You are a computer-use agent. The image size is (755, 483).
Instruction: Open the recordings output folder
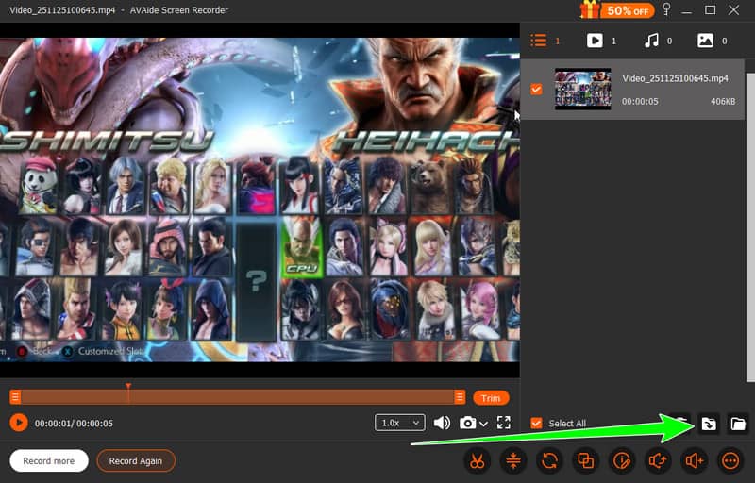[738, 424]
